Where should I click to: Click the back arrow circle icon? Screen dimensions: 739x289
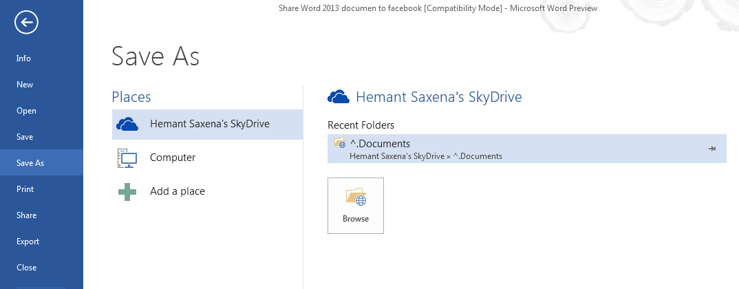pos(26,22)
